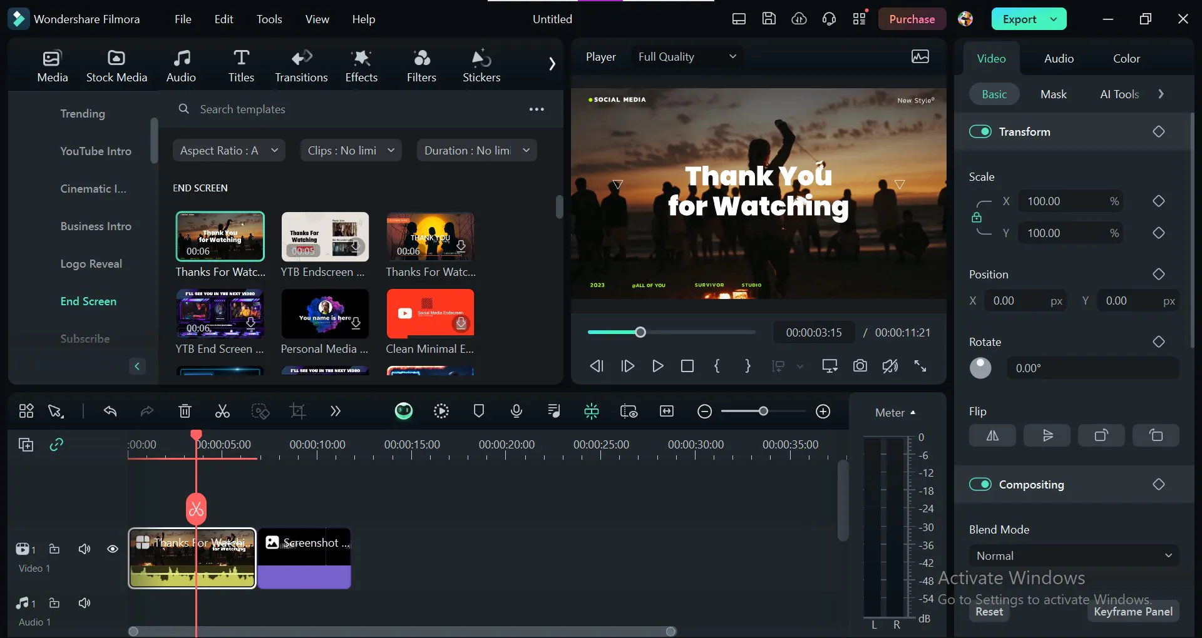
Task: Open the support headset icon
Action: click(829, 19)
